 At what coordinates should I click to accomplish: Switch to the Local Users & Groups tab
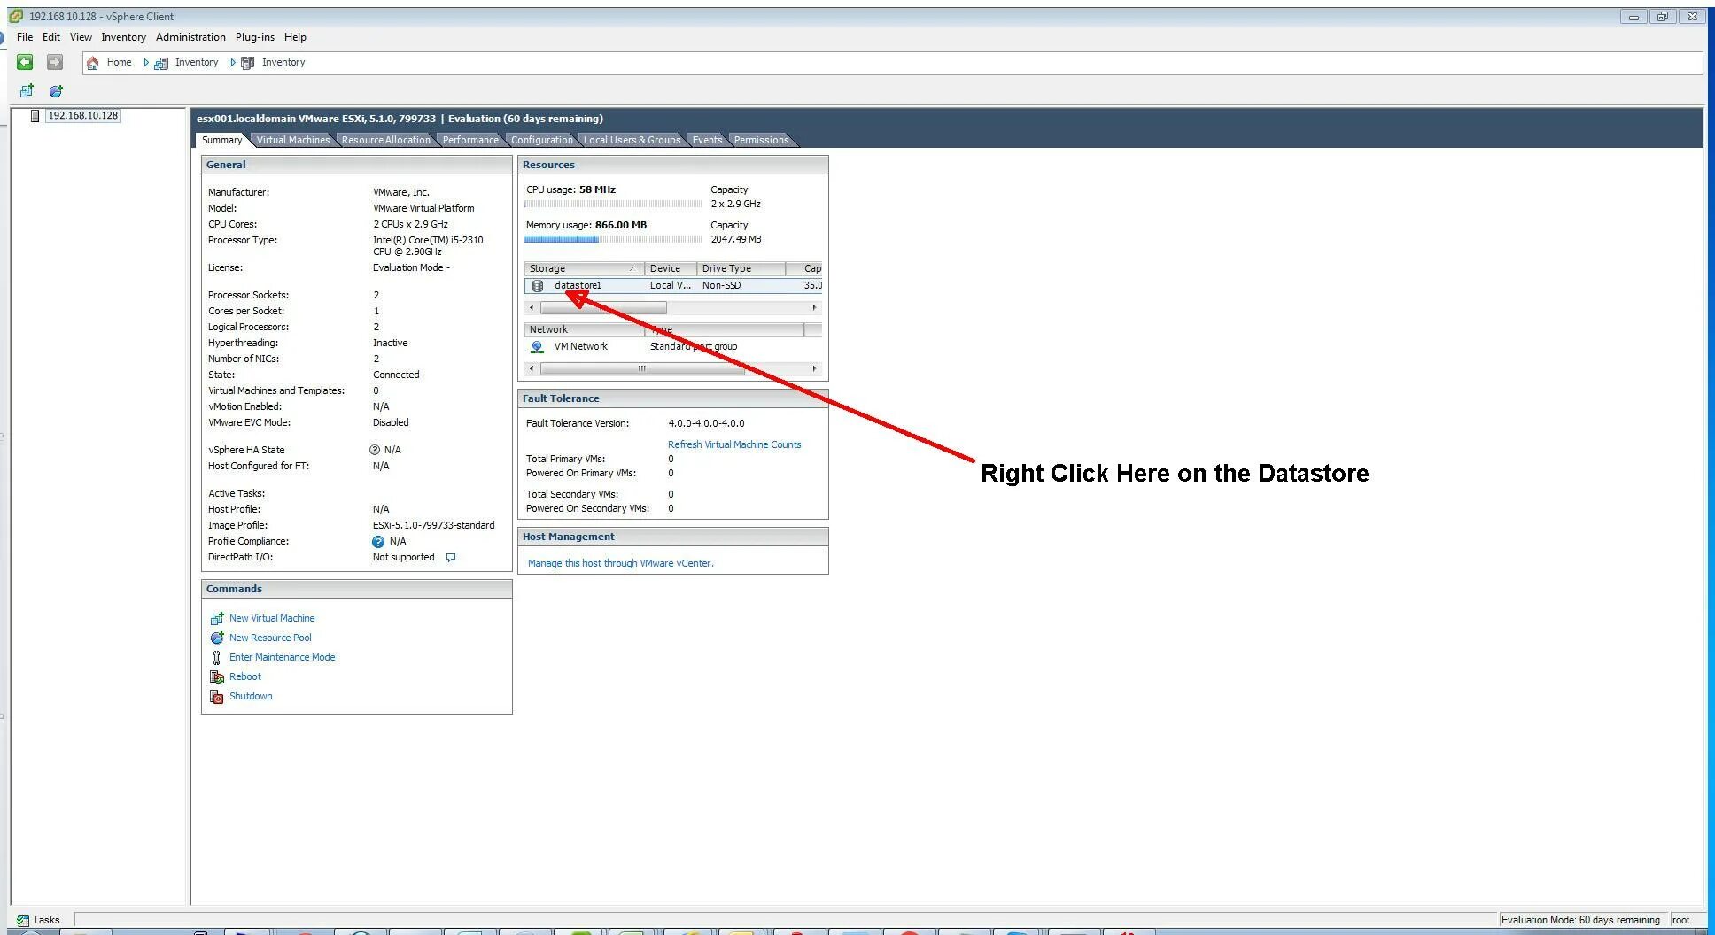coord(632,140)
